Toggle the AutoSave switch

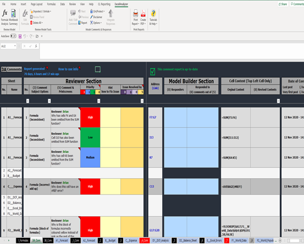[x=13, y=36]
